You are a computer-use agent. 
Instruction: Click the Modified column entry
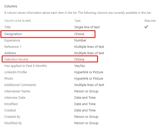[x=11, y=104]
